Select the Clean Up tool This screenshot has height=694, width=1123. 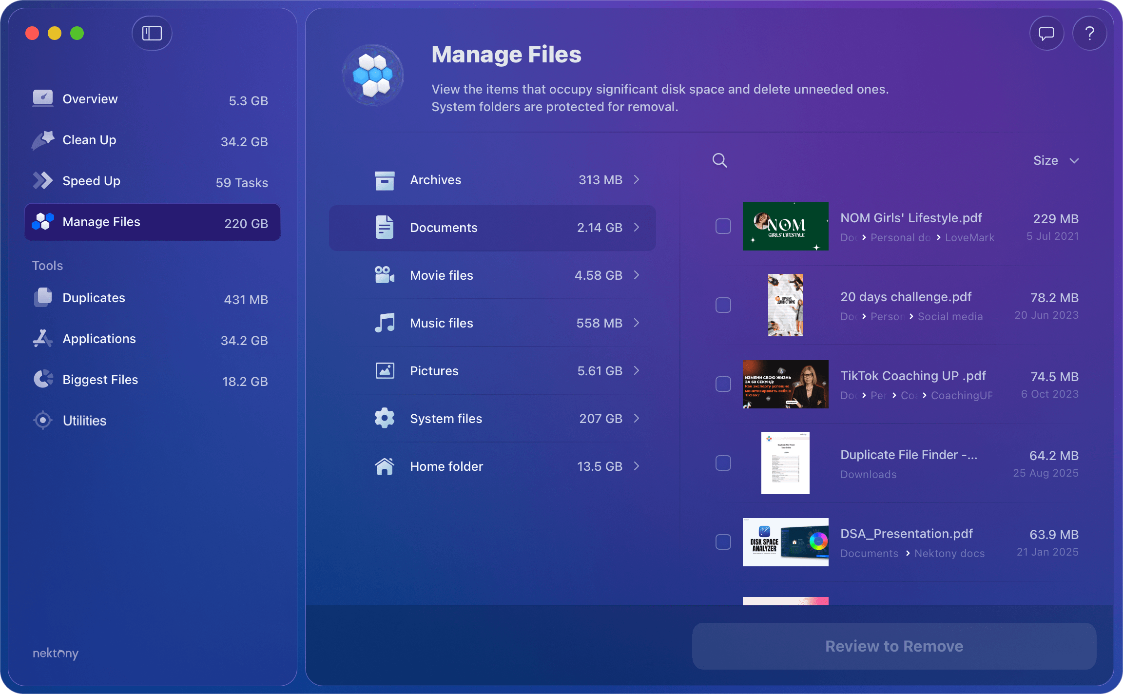click(88, 140)
